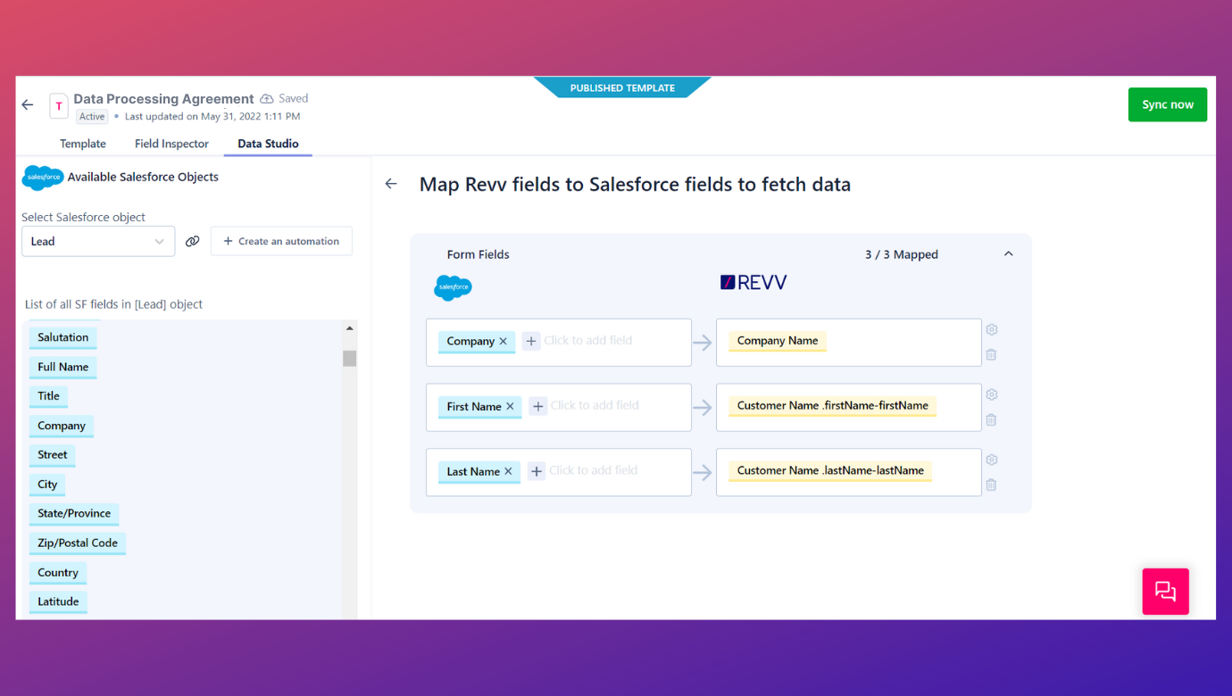Select the Zip/Postal Code field from the list
Viewport: 1232px width, 696px height.
pos(78,543)
